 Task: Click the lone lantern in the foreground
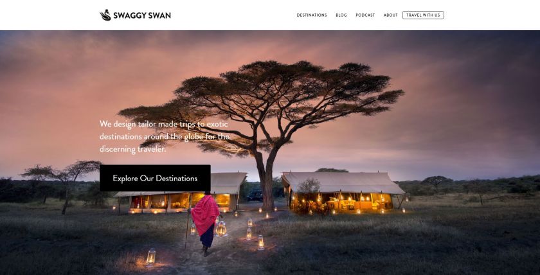point(150,257)
